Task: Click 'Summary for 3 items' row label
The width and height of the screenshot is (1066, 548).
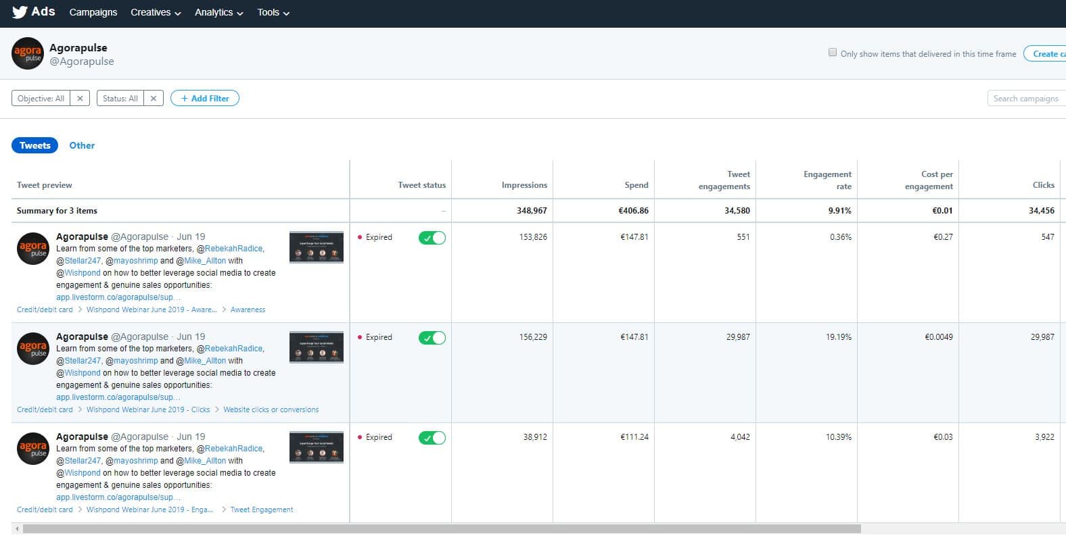Action: (x=57, y=211)
